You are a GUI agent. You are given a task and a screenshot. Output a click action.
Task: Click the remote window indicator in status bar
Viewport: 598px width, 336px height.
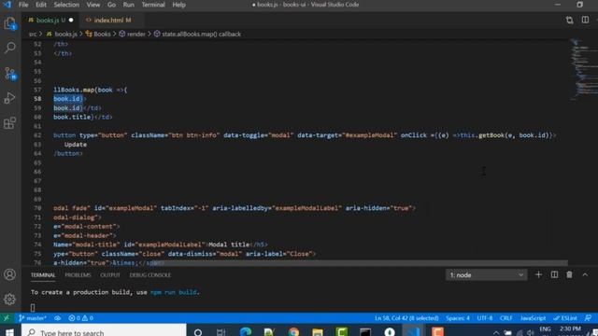coord(7,318)
